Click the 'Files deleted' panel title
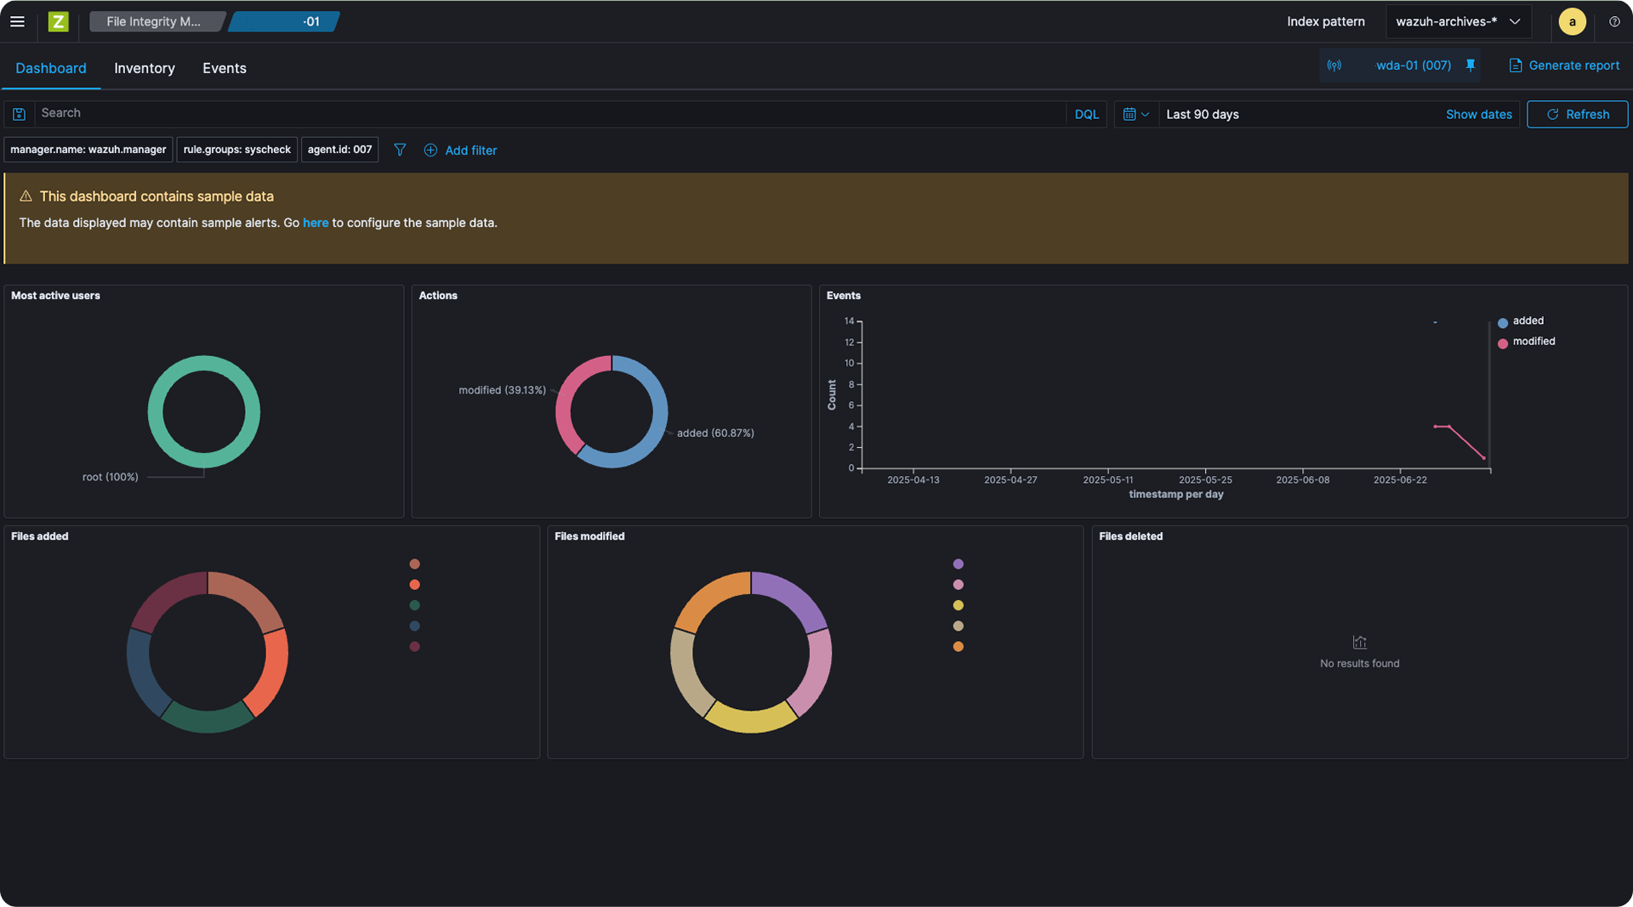Screen dimensions: 1633x907 [1130, 536]
